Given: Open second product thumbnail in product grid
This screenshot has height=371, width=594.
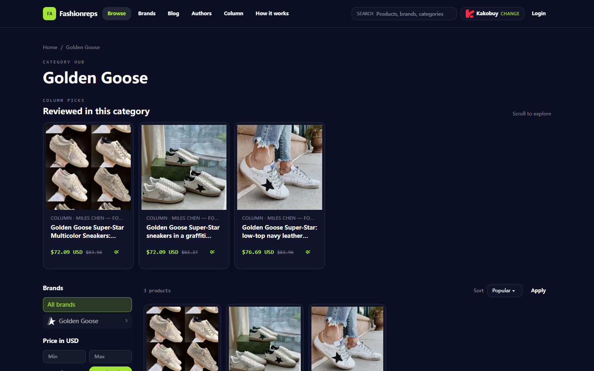Looking at the screenshot, I should tap(265, 339).
